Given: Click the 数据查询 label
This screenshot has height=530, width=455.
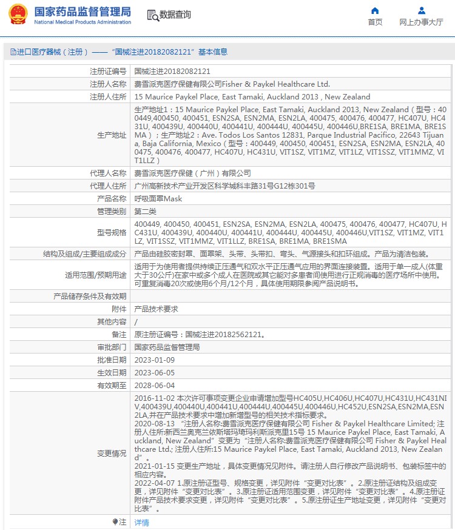Looking at the screenshot, I should point(175,15).
